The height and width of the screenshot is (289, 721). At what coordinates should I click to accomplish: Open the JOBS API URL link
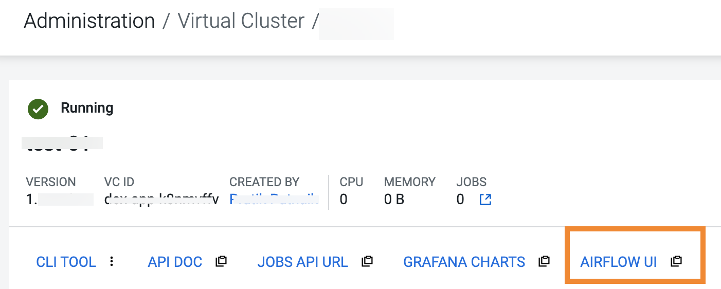(302, 262)
